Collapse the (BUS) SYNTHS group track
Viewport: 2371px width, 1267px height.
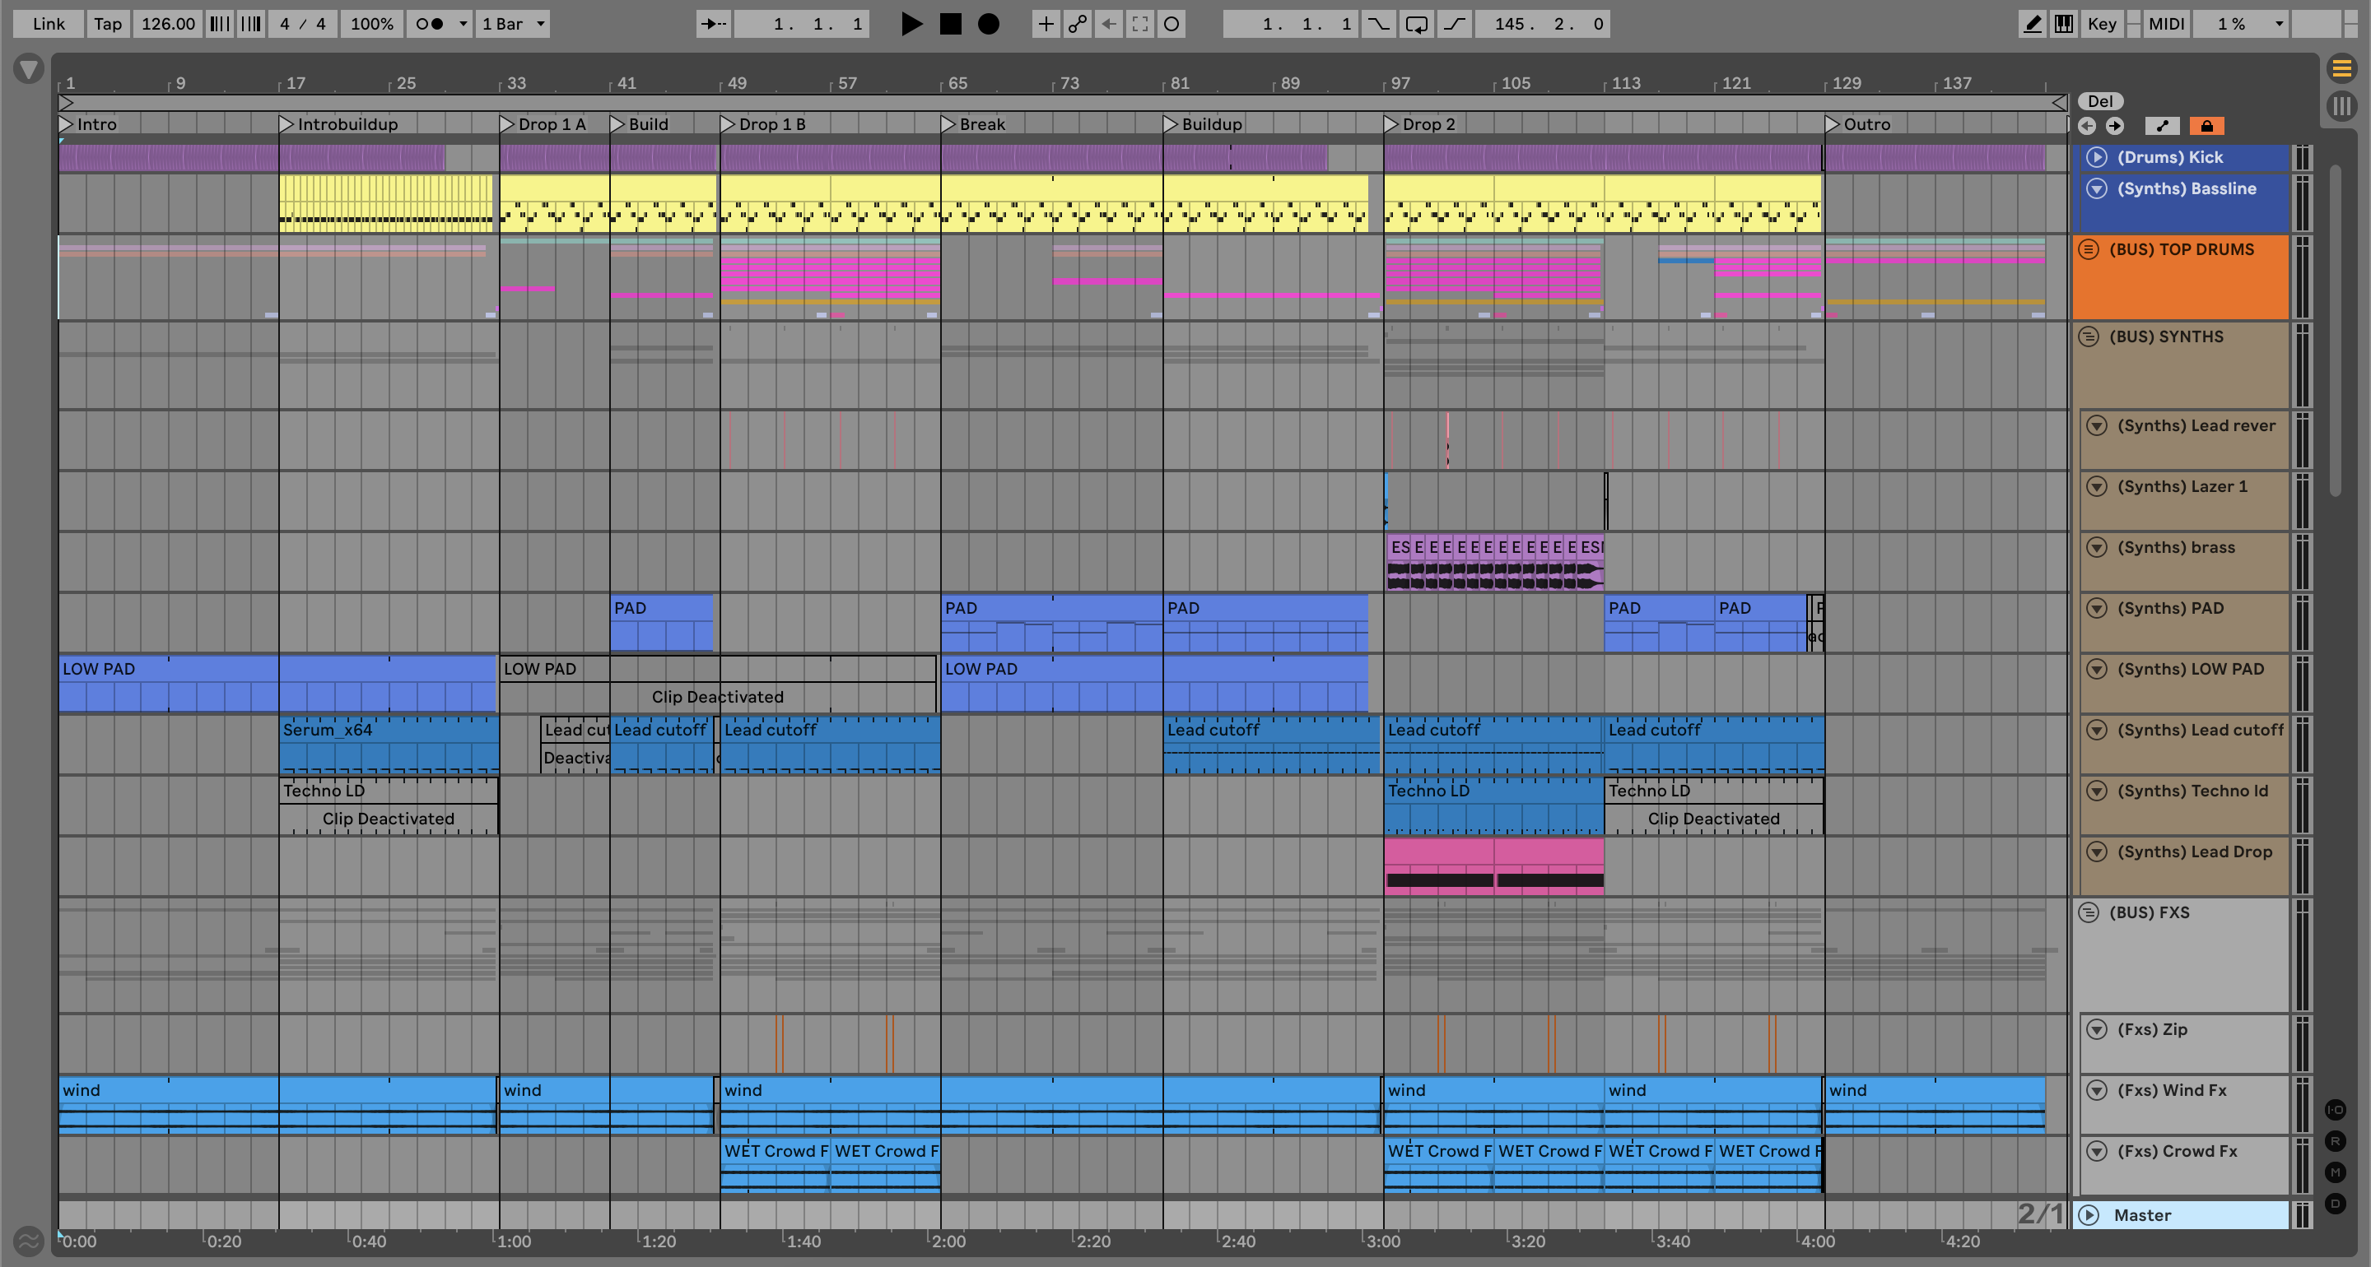[2089, 336]
